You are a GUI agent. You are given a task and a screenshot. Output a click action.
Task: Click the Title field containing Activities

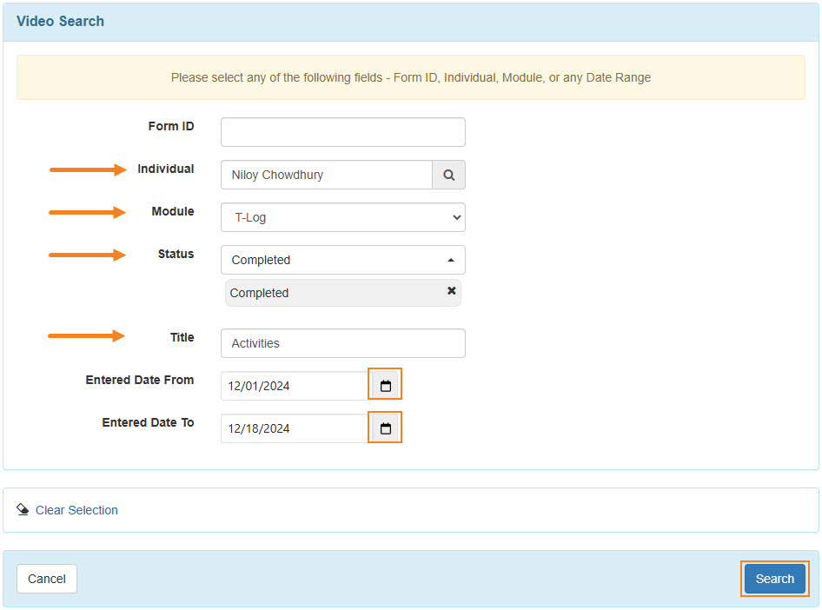(343, 343)
